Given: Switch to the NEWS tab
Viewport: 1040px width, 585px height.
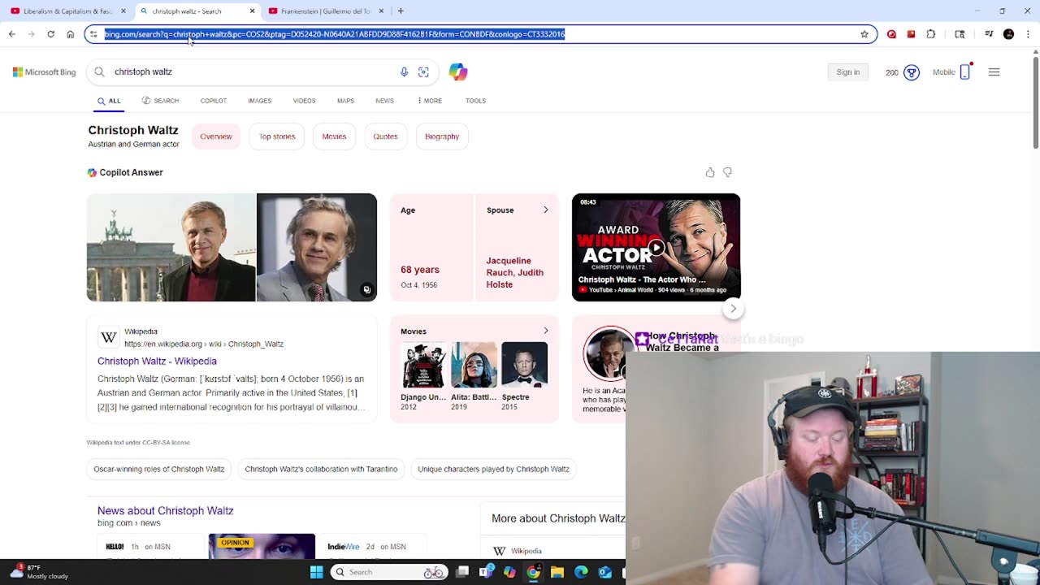Looking at the screenshot, I should (x=384, y=101).
